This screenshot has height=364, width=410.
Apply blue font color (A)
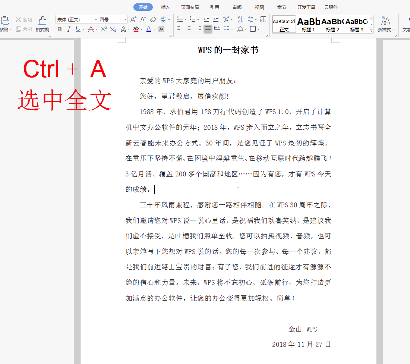click(x=148, y=29)
